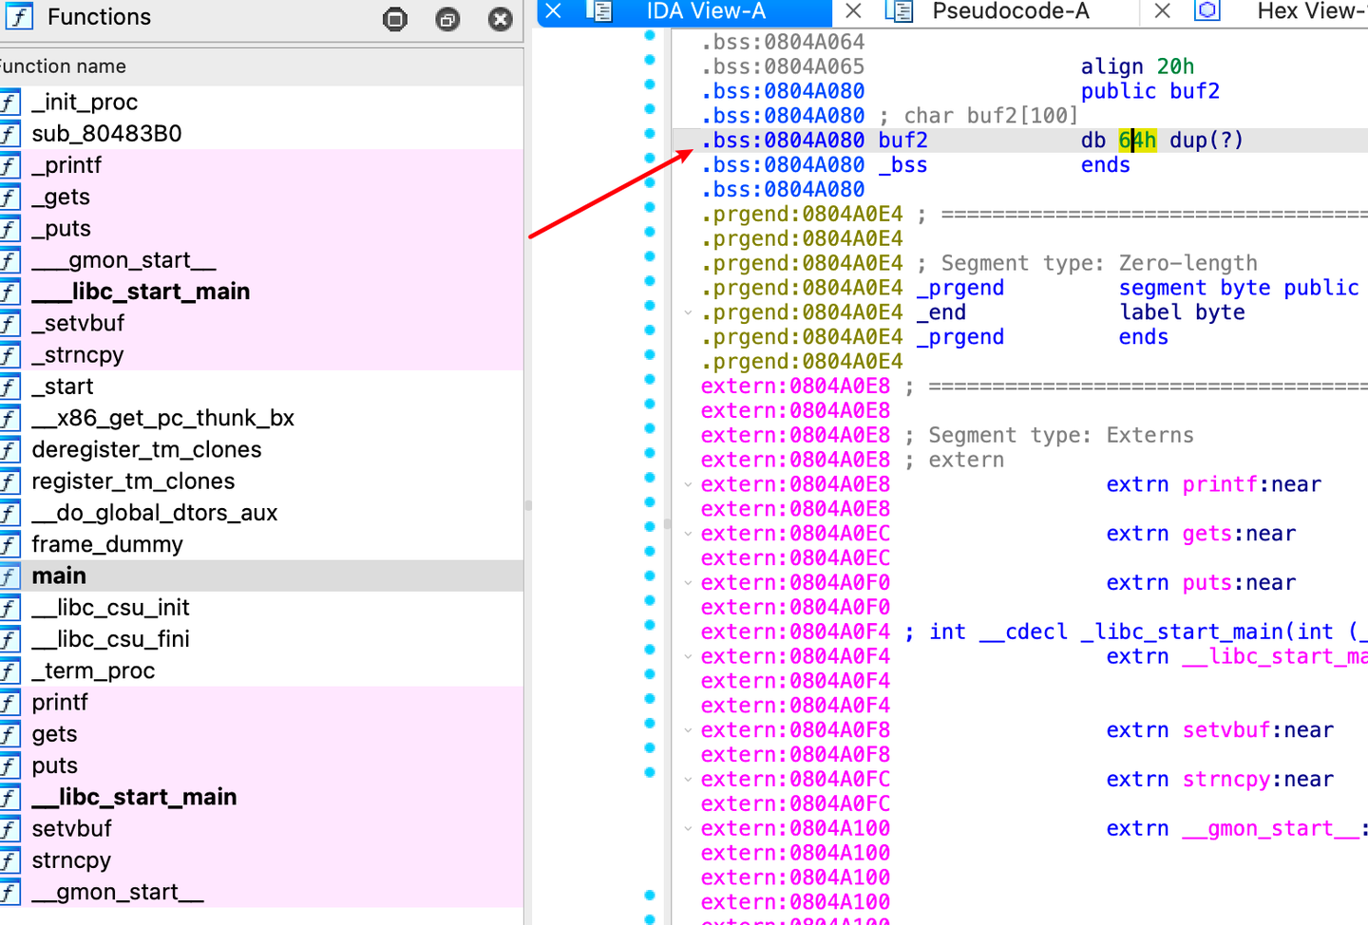Click the f icon beside _printf
This screenshot has height=925, width=1368.
9,165
